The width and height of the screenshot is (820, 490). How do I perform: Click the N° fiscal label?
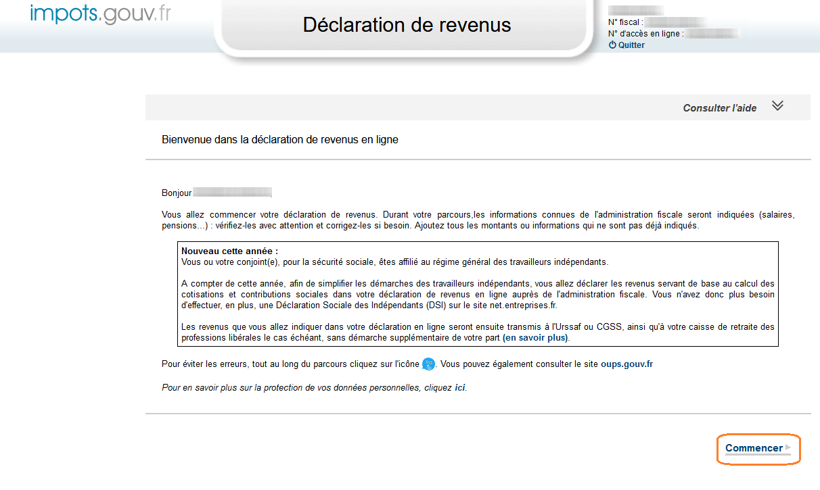pyautogui.click(x=624, y=22)
